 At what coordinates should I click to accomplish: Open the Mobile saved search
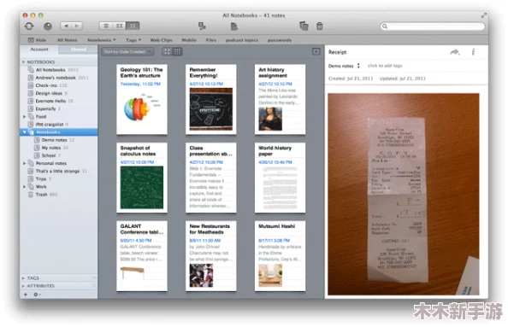tap(189, 40)
